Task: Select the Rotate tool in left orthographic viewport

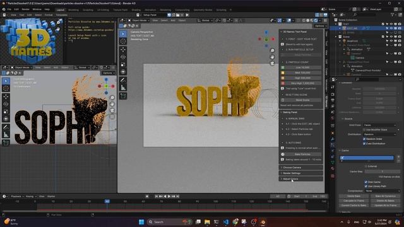Action: tap(6, 104)
